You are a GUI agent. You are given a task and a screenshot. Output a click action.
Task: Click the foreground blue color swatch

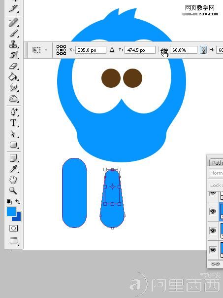[x=11, y=212]
